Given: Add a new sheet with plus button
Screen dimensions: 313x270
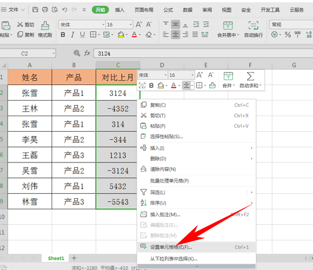Looking at the screenshot, I should pos(74,258).
